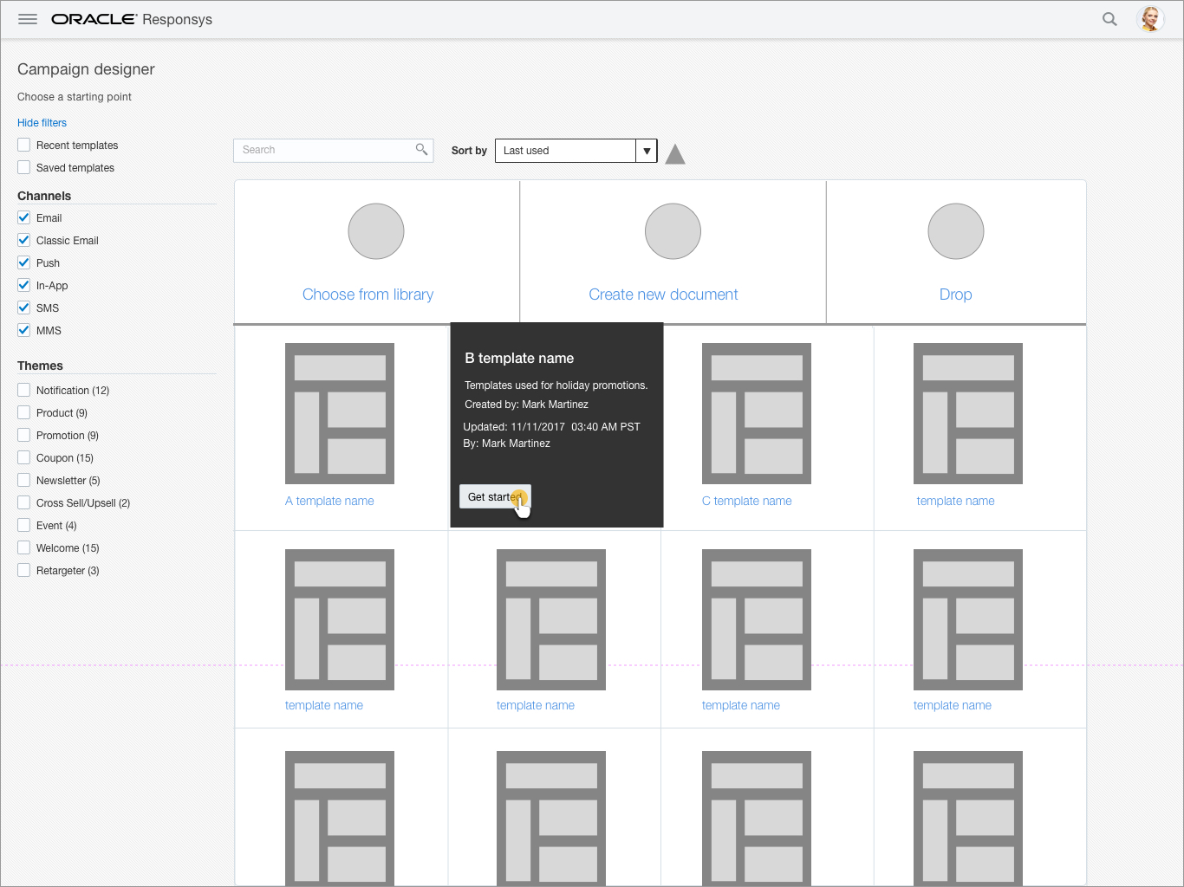Viewport: 1184px width, 887px height.
Task: Check the Newsletter (5) theme
Action: coord(24,480)
